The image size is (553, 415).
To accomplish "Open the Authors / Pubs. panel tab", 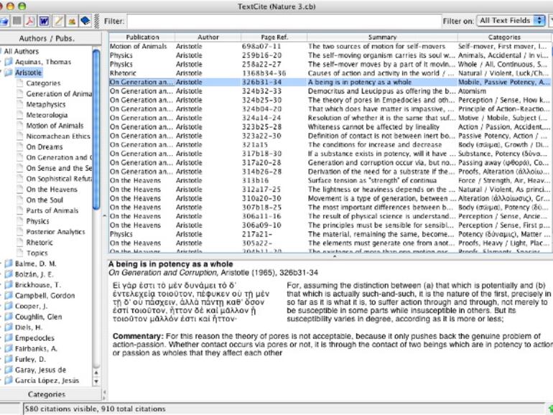I will coord(46,37).
